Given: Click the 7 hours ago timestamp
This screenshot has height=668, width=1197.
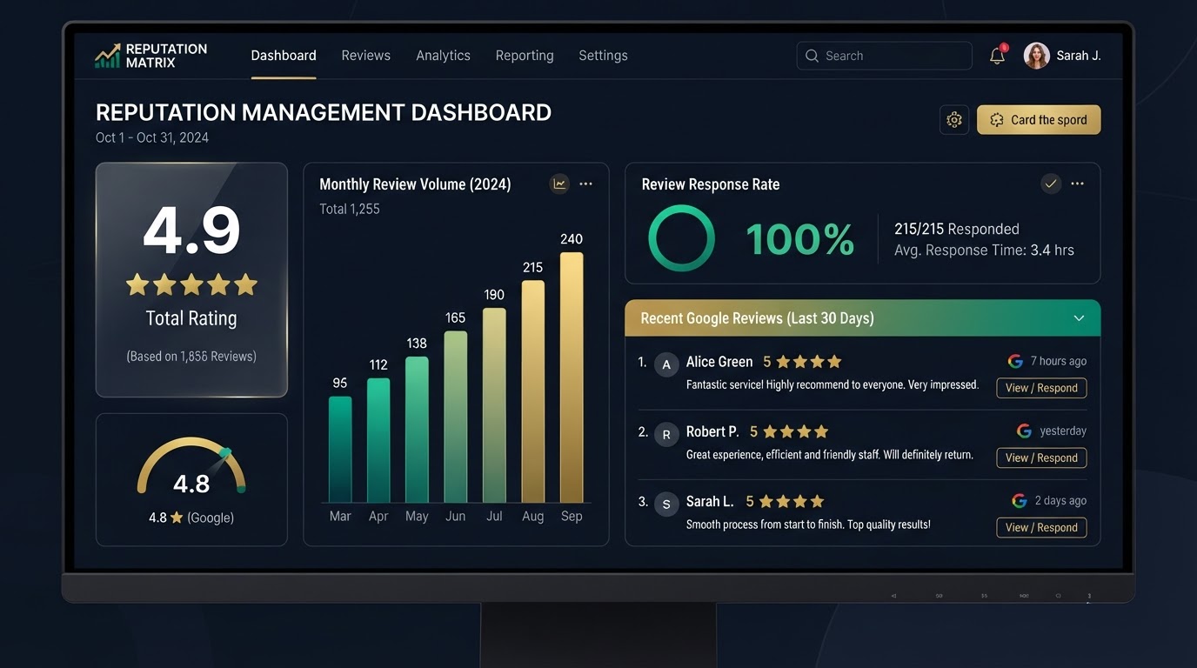Looking at the screenshot, I should click(x=1059, y=361).
